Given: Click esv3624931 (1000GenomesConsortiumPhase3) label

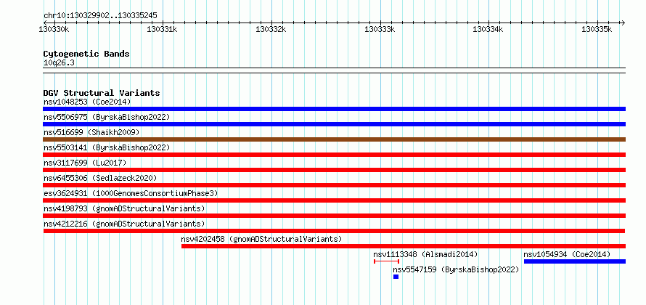Looking at the screenshot, I should point(131,193).
